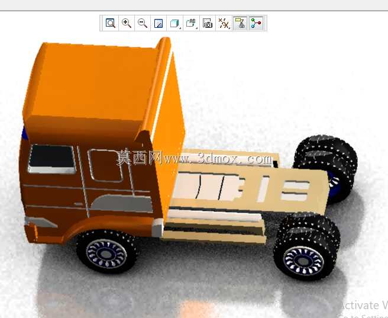The width and height of the screenshot is (388, 318).
Task: Open the View Manager camera icon
Action: pyautogui.click(x=208, y=23)
